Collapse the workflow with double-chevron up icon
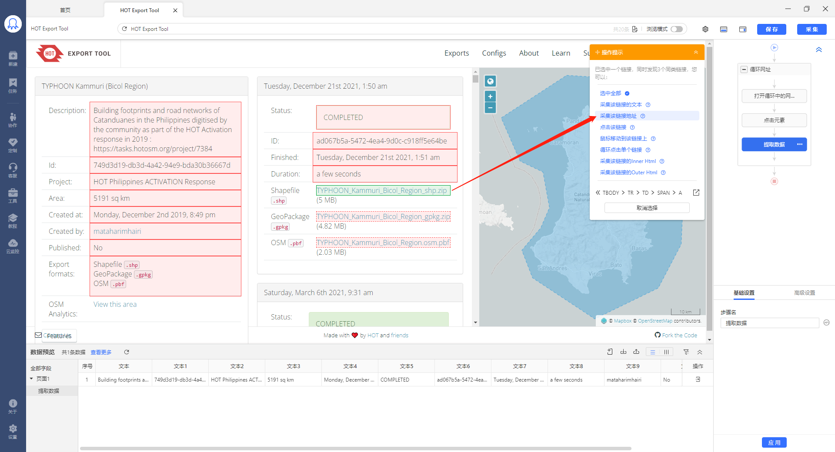 pyautogui.click(x=819, y=50)
